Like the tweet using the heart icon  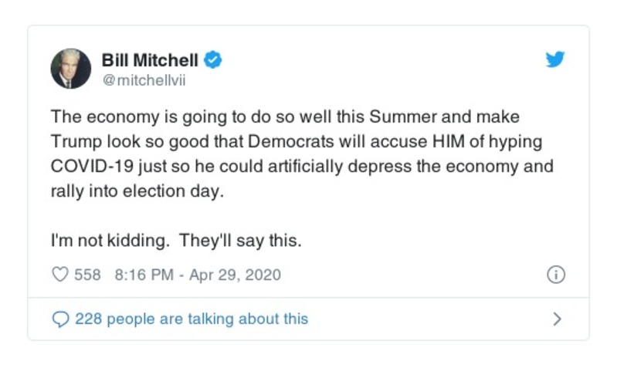[x=59, y=275]
